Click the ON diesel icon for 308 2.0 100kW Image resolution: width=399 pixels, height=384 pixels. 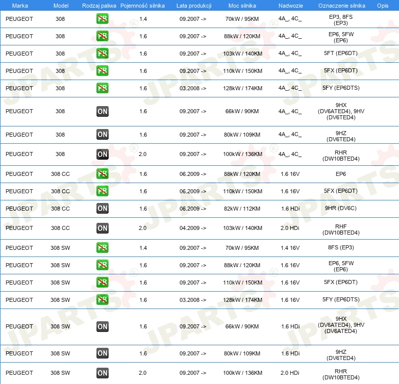point(102,154)
